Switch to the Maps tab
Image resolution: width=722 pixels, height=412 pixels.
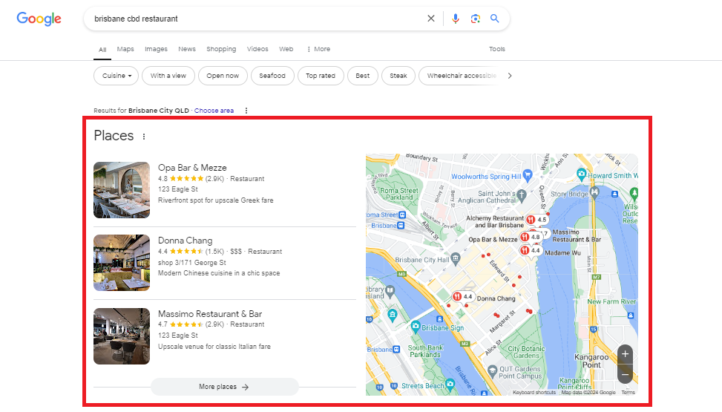click(x=125, y=49)
